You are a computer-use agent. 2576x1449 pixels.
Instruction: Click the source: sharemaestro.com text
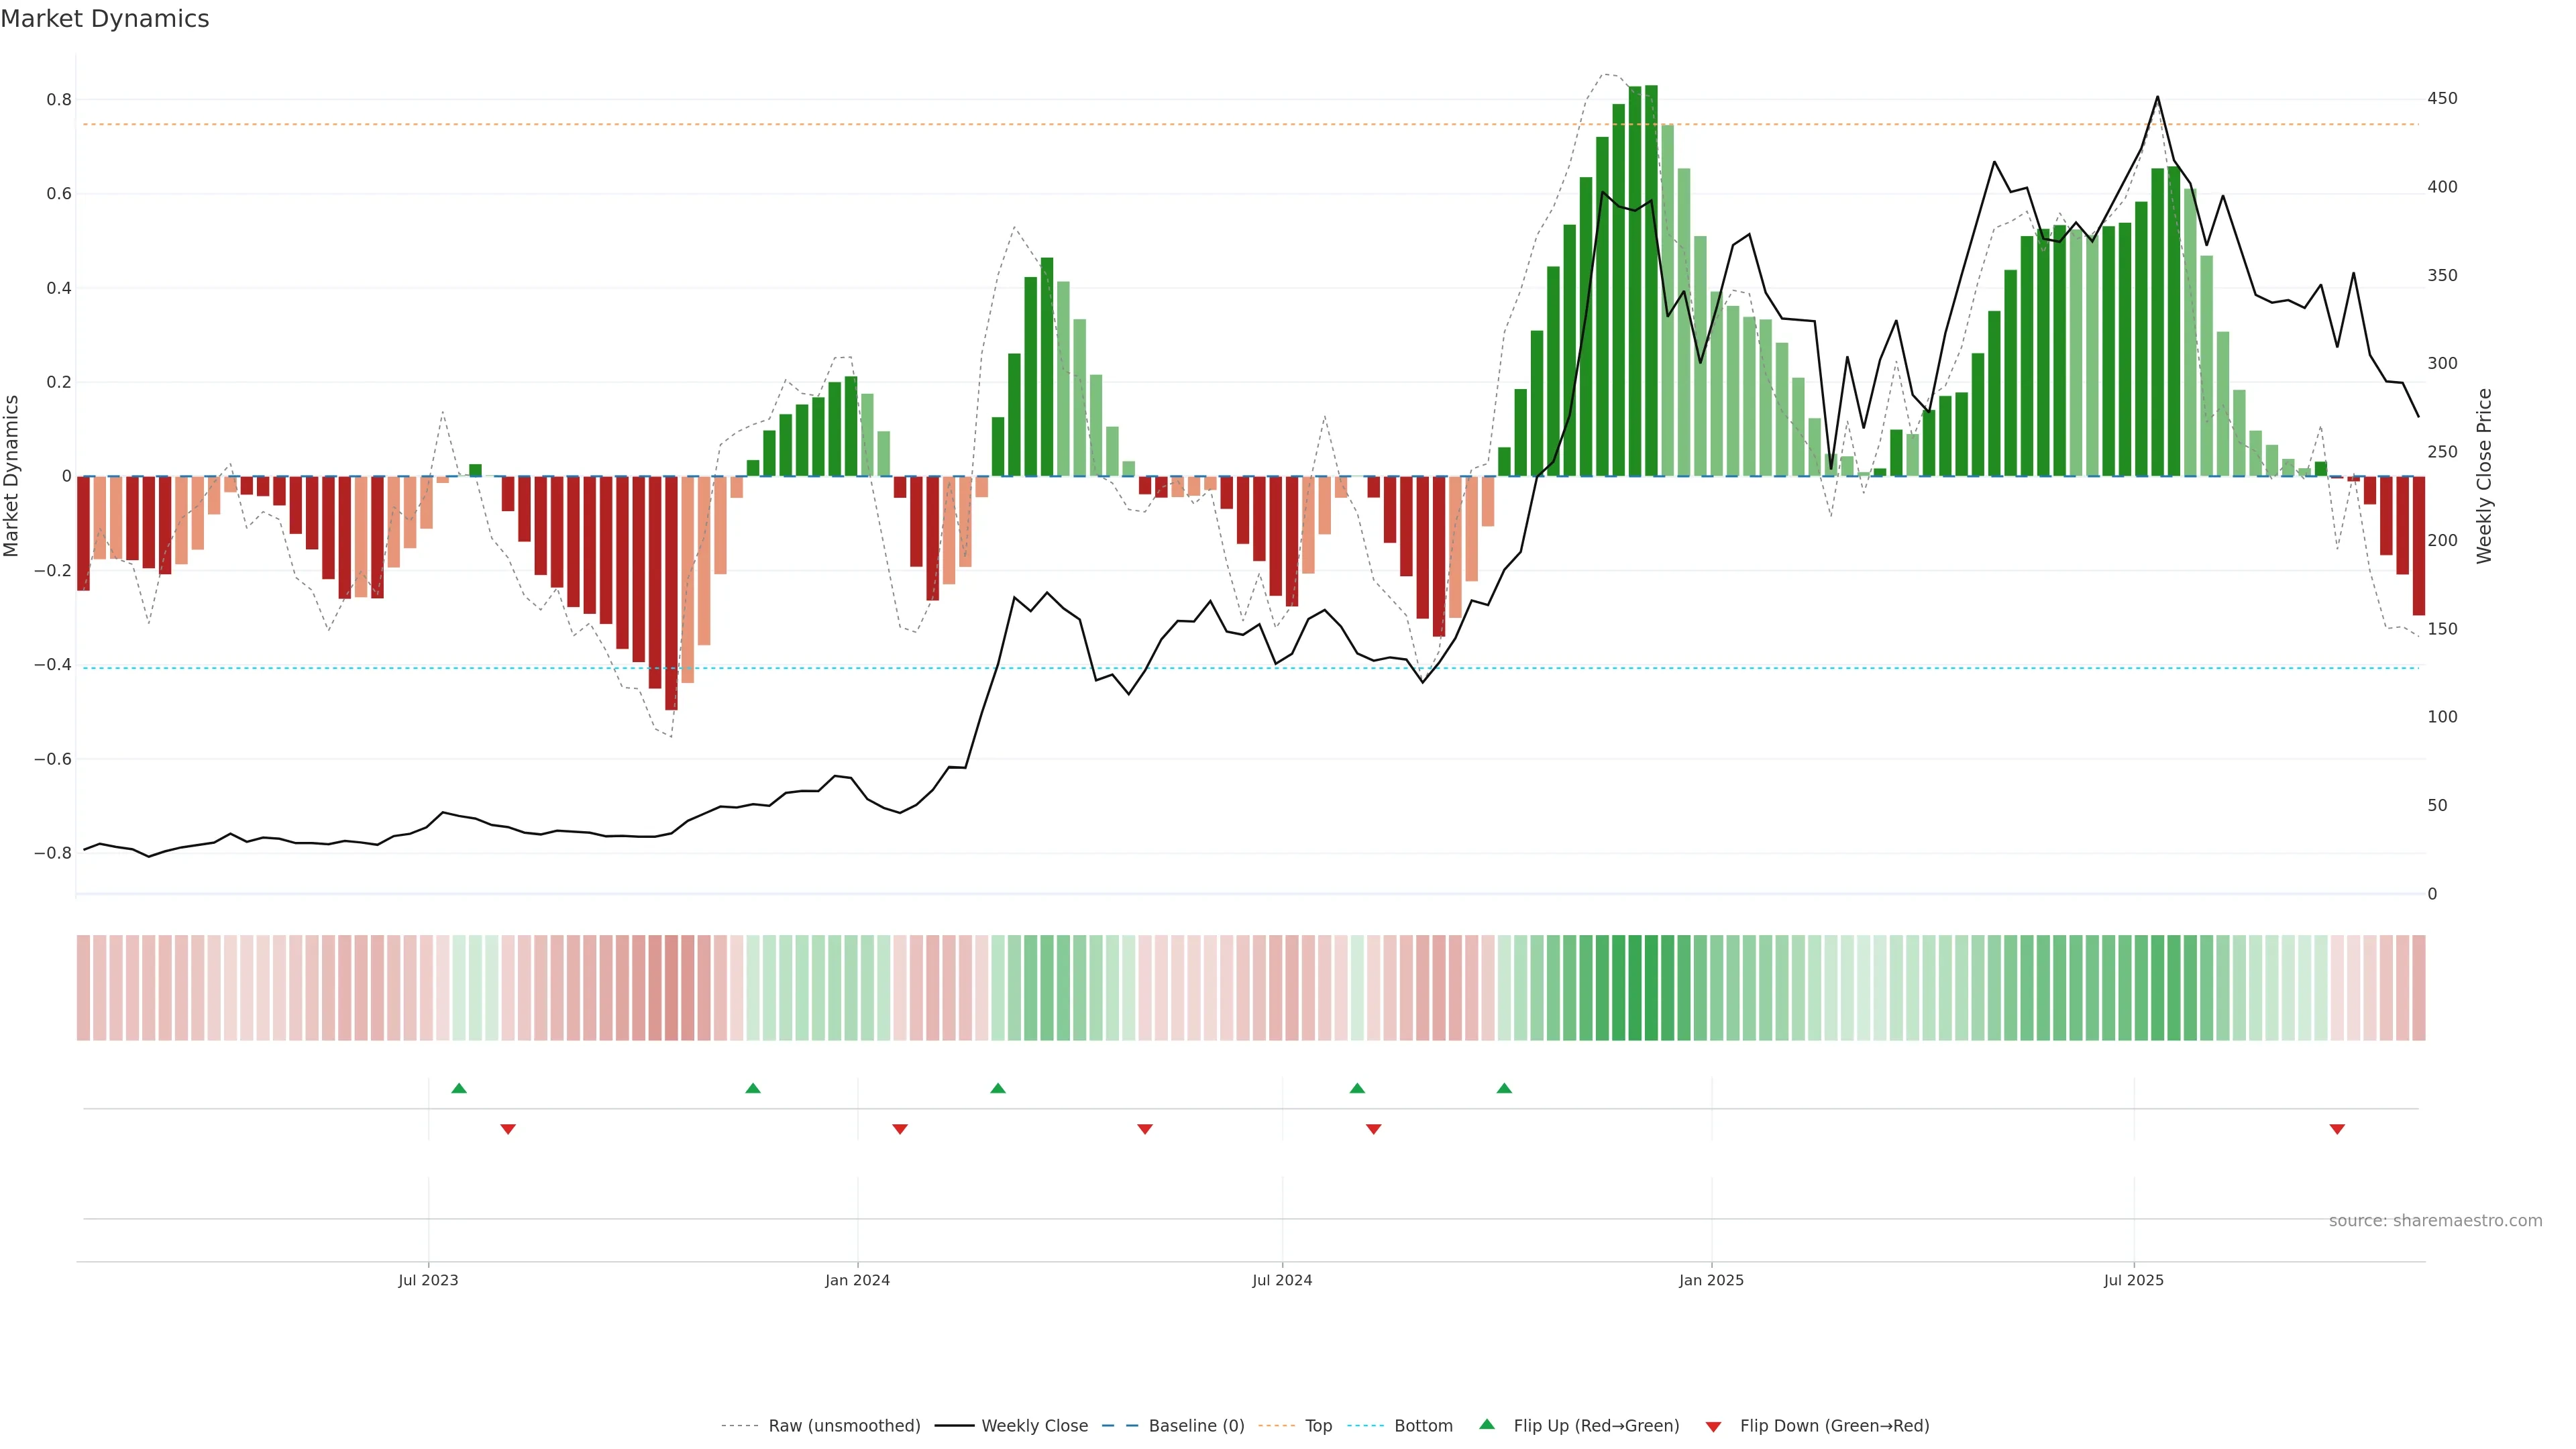tap(2435, 1221)
